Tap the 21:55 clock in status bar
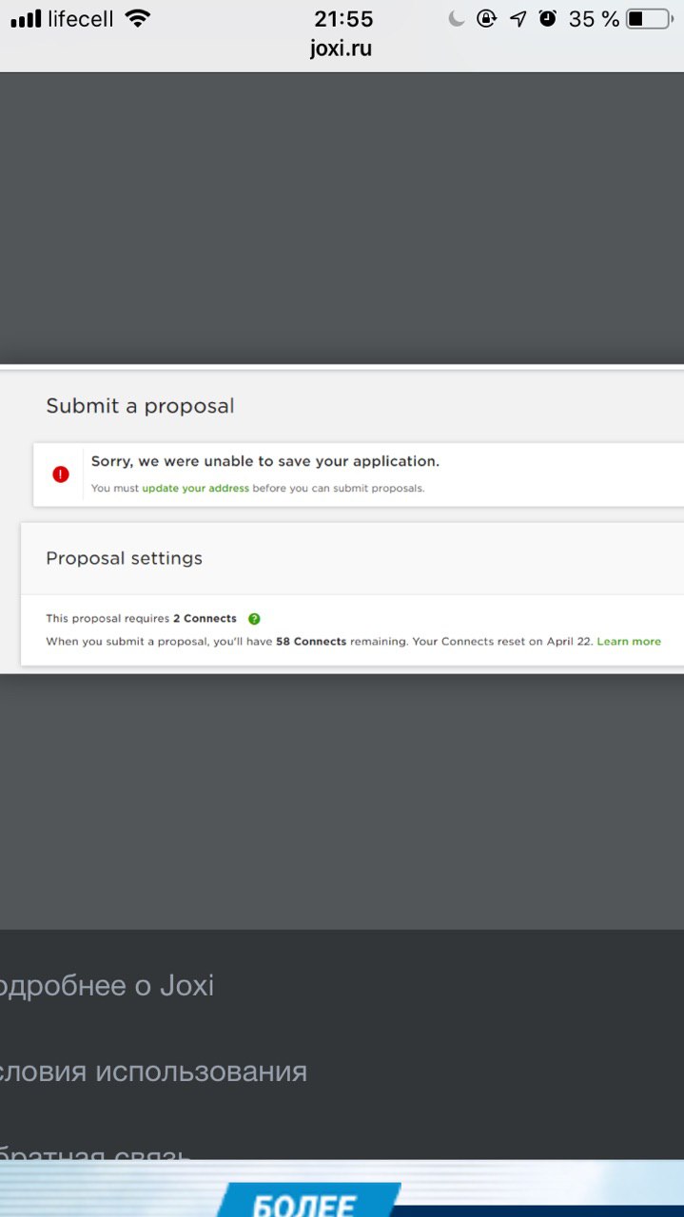Viewport: 684px width, 1217px height. pyautogui.click(x=343, y=18)
